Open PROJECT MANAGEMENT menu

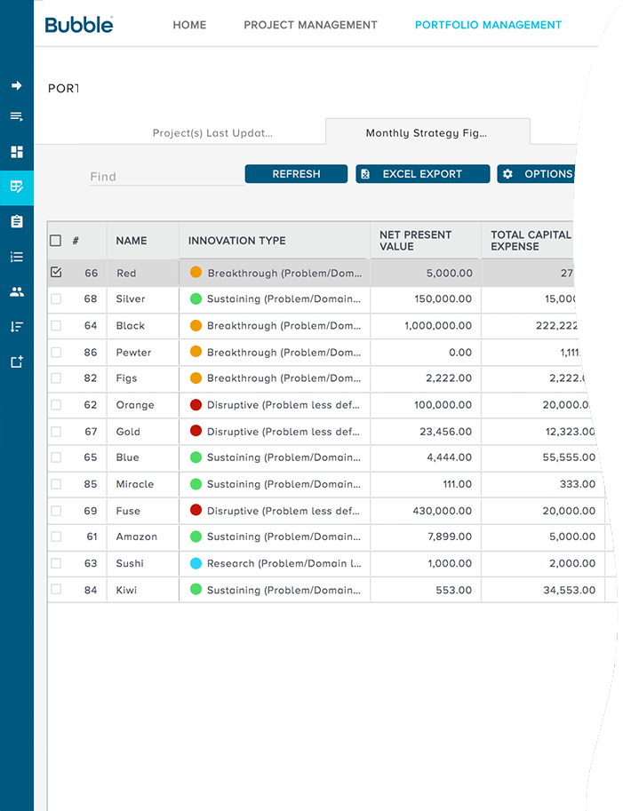click(x=310, y=25)
